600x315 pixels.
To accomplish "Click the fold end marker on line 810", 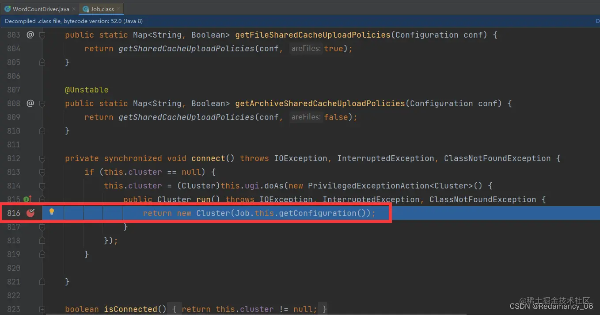I will (42, 131).
